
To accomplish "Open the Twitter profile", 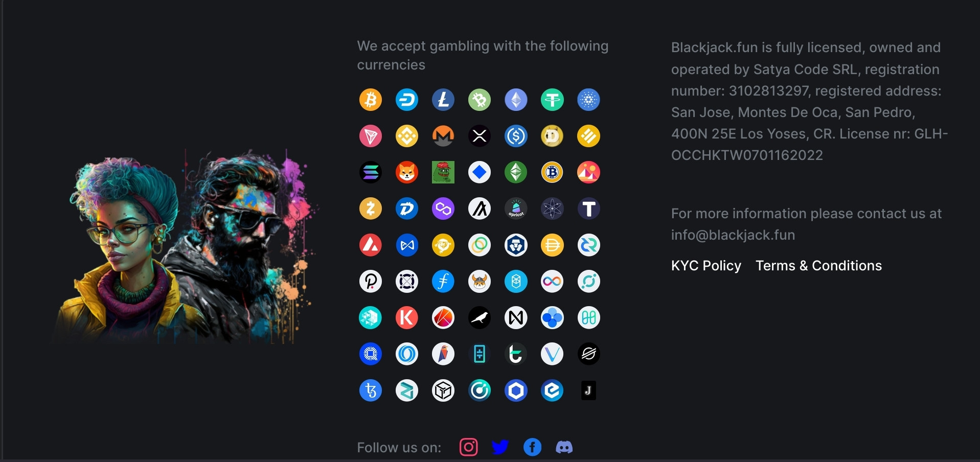I will pyautogui.click(x=500, y=447).
